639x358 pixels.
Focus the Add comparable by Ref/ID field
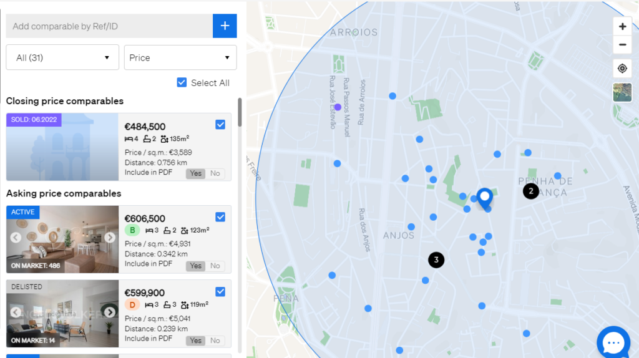point(109,26)
